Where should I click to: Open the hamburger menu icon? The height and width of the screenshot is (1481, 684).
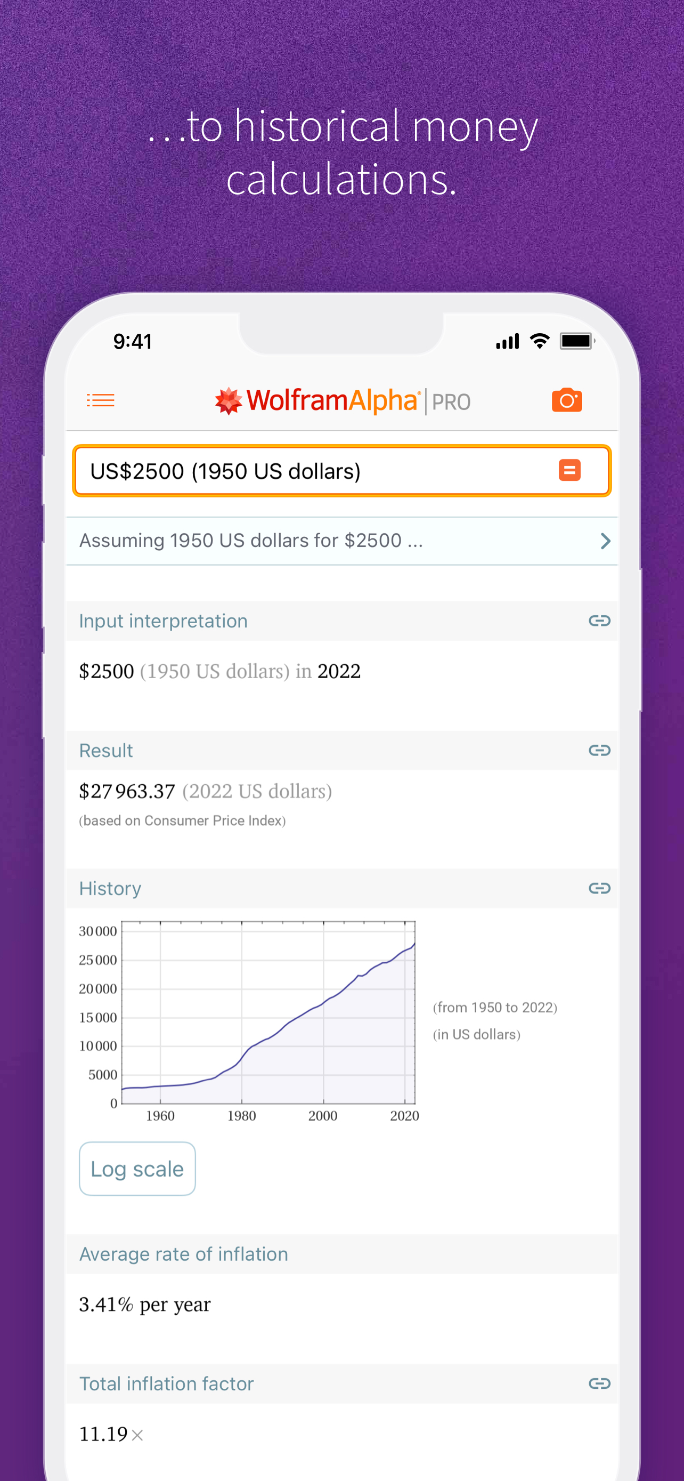[x=101, y=400]
